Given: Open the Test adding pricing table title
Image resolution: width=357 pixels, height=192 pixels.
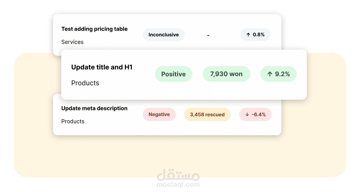Looking at the screenshot, I should pyautogui.click(x=94, y=29).
